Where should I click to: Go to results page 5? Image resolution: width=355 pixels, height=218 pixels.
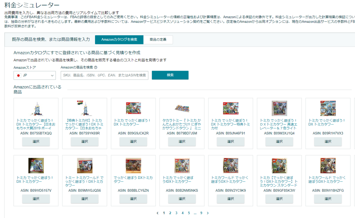[189, 213]
